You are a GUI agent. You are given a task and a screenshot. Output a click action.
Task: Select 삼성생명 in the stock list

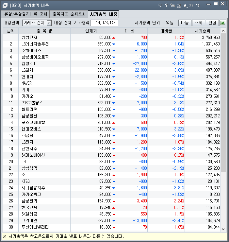pyautogui.click(x=29, y=168)
